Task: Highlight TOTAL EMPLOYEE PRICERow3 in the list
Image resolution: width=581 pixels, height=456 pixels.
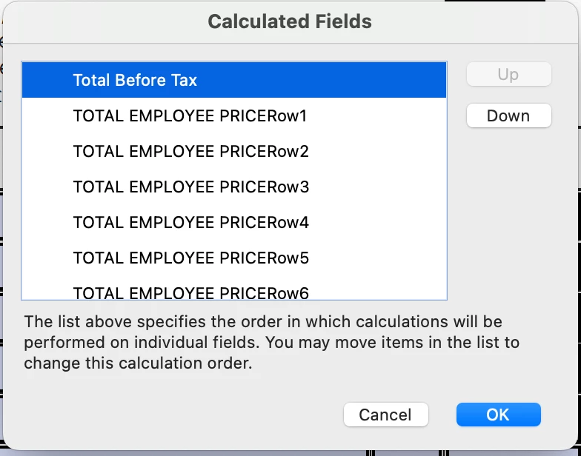Action: click(190, 187)
